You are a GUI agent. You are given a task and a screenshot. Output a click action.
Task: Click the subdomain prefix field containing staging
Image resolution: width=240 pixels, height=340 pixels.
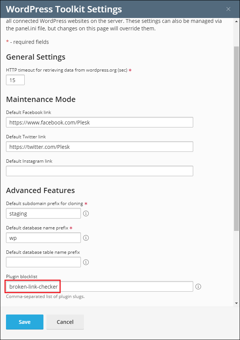(x=43, y=213)
